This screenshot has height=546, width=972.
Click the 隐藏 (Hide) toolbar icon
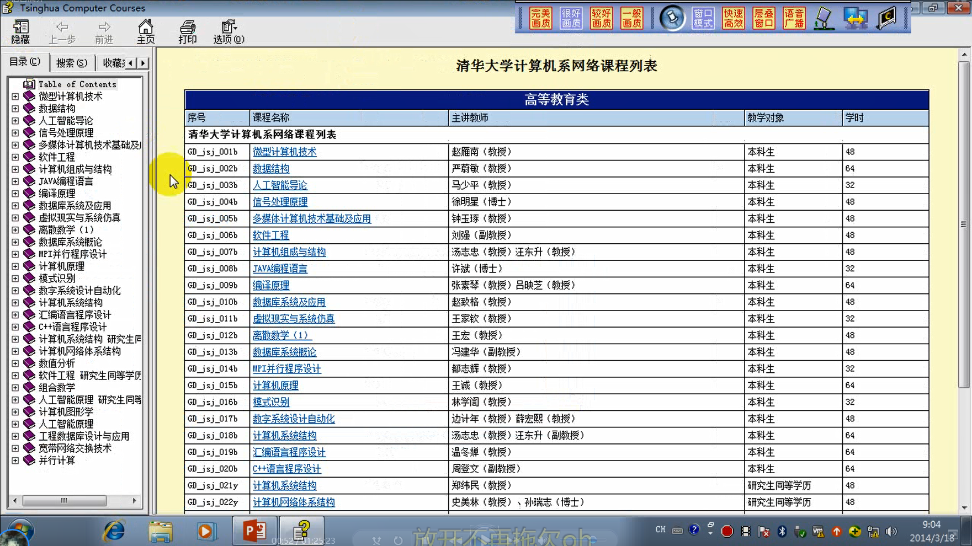pyautogui.click(x=20, y=32)
